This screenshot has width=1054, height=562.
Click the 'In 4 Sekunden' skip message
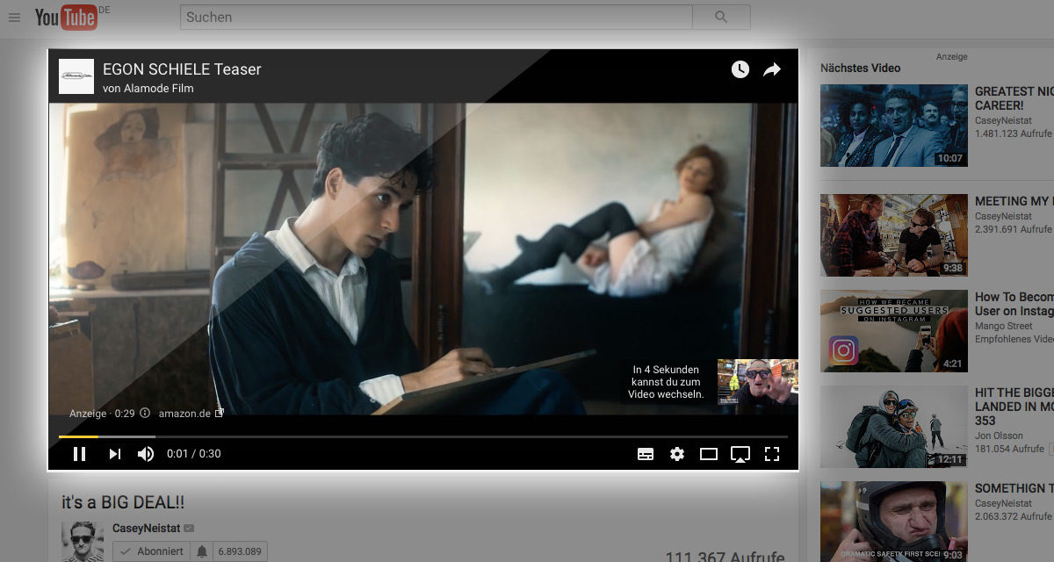668,382
